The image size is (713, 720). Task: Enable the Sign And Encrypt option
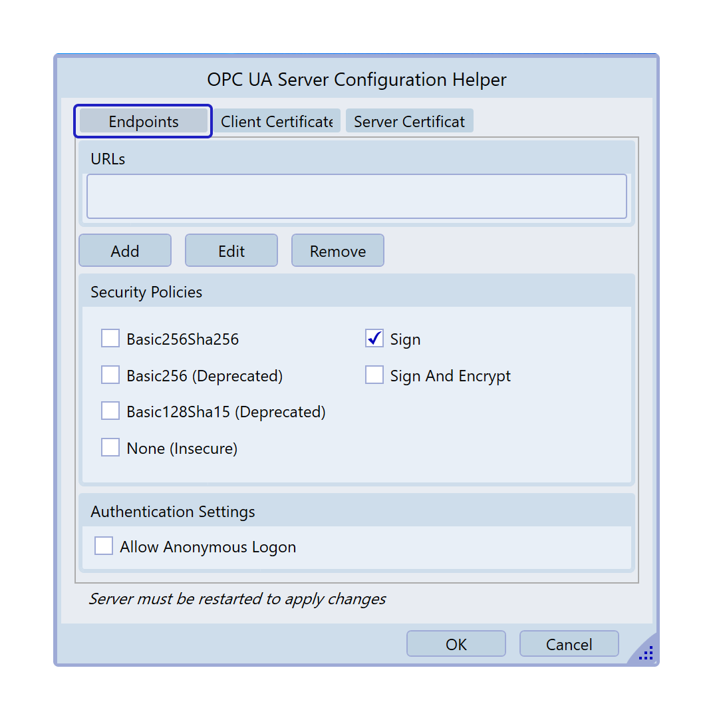tap(374, 375)
